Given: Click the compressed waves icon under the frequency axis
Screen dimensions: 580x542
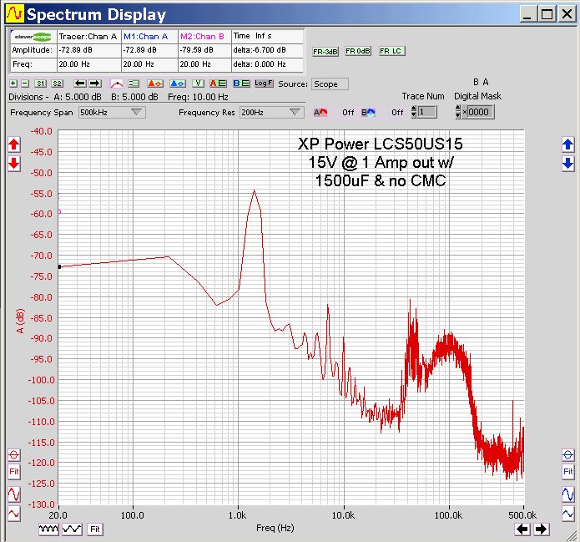Looking at the screenshot, I should click(48, 529).
